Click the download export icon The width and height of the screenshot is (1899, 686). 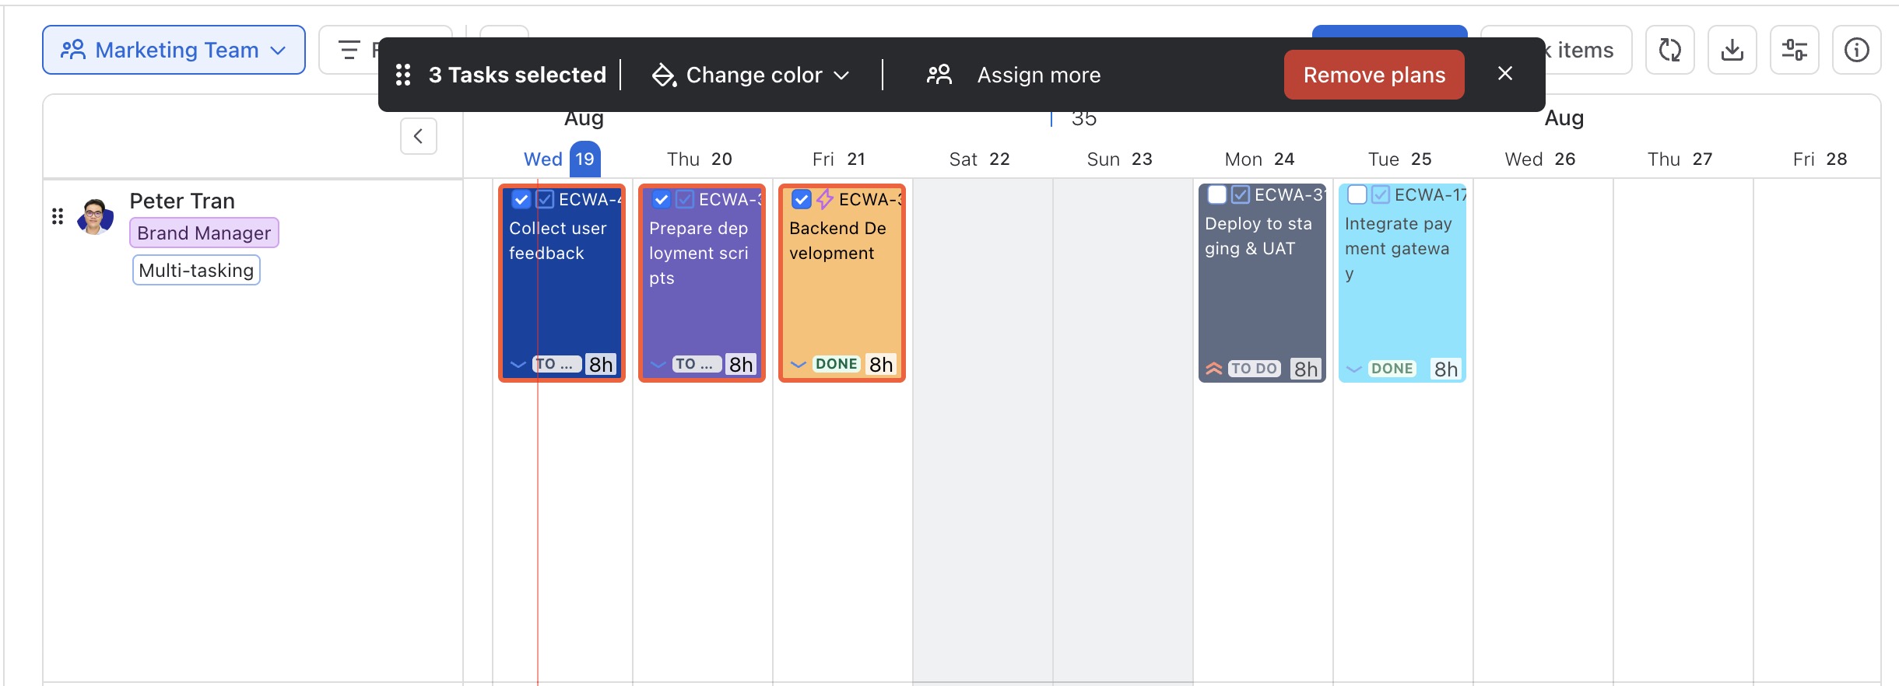1732,50
